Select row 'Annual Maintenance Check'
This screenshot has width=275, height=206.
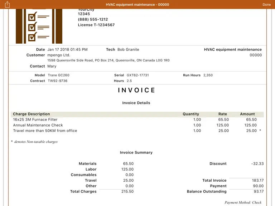point(137,125)
